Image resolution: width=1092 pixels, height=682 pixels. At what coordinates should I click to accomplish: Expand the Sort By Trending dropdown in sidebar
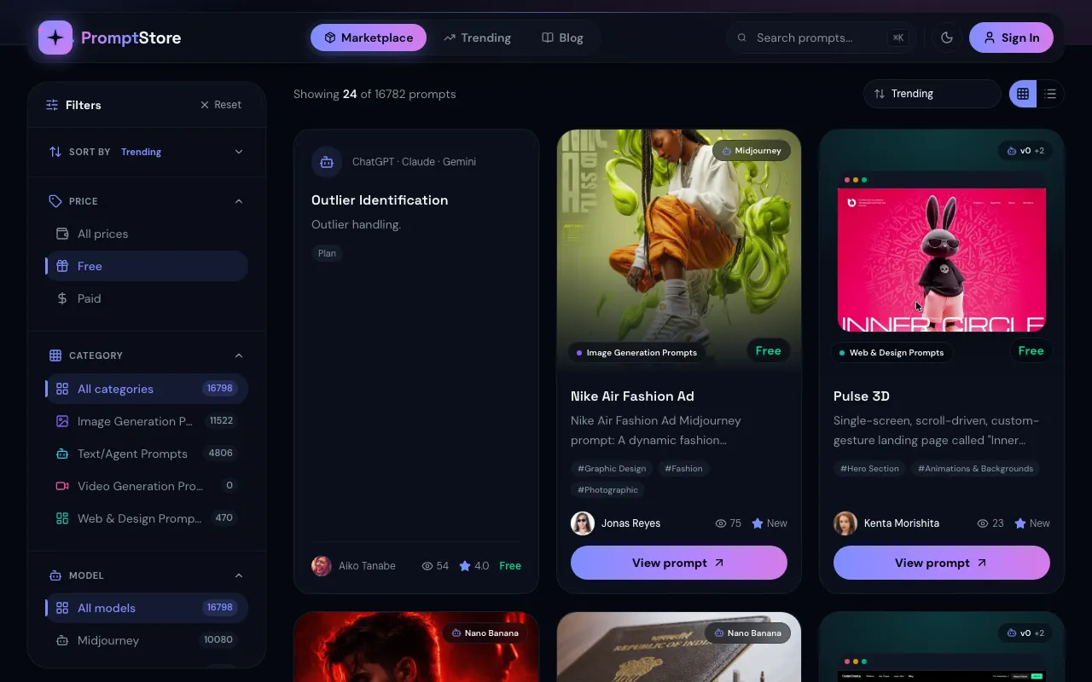(146, 152)
